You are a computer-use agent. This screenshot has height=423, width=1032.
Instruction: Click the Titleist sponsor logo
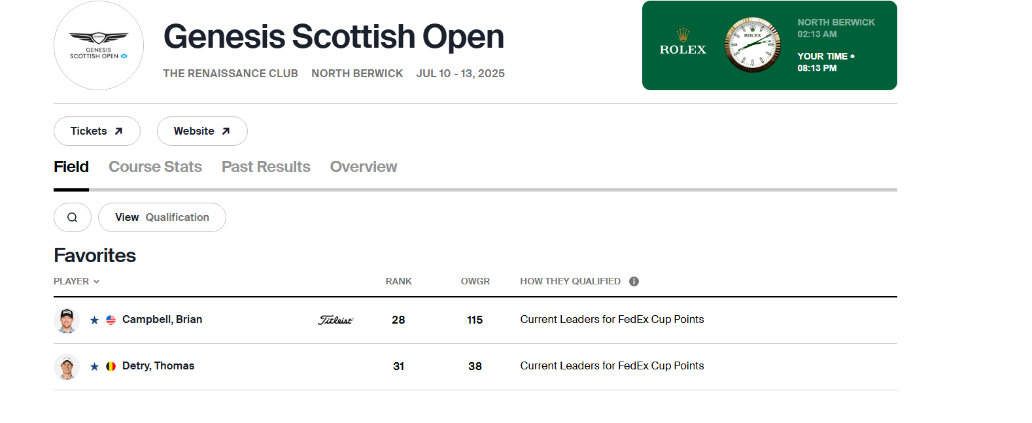tap(335, 320)
